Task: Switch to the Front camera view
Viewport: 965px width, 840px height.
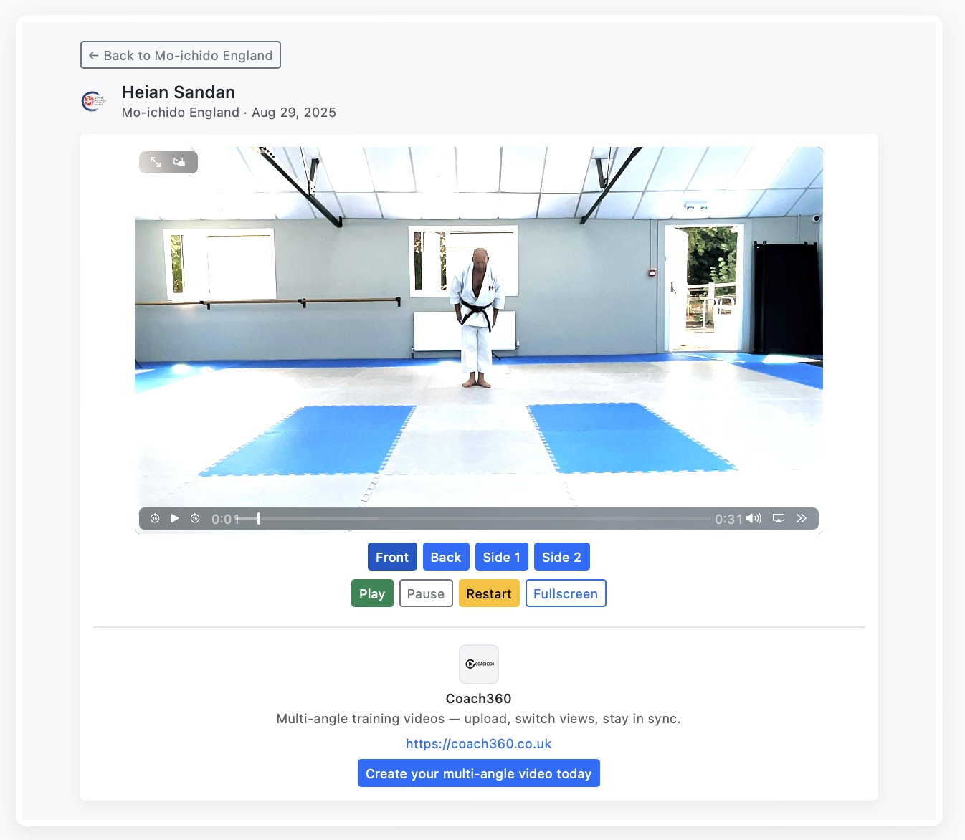Action: coord(392,557)
